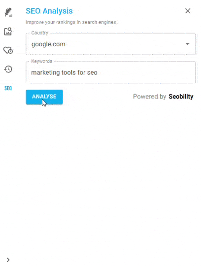Image resolution: width=201 pixels, height=266 pixels.
Task: Click the Keywords field label
Action: click(x=42, y=61)
